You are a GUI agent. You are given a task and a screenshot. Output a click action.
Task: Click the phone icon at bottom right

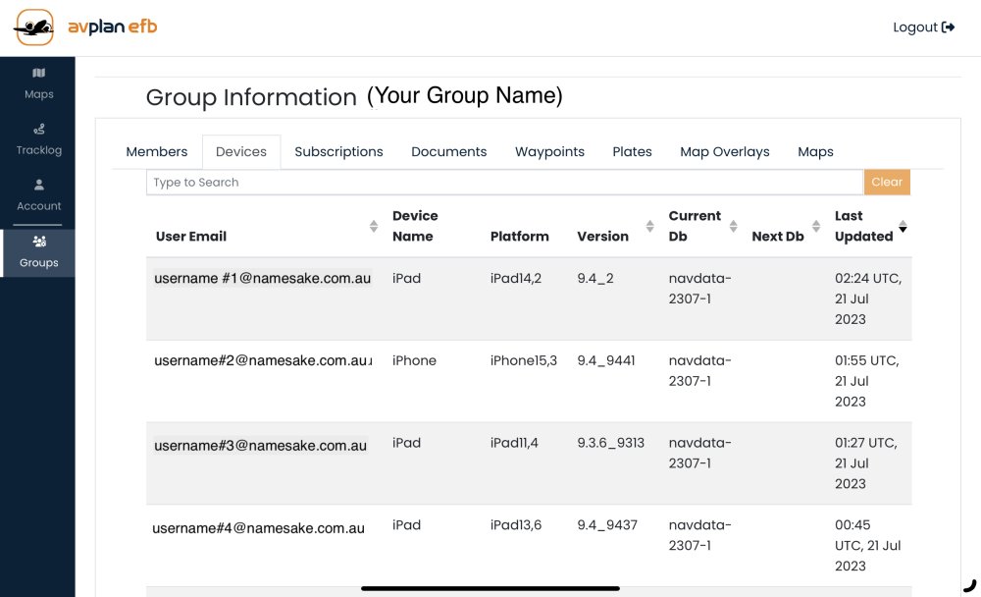[969, 585]
